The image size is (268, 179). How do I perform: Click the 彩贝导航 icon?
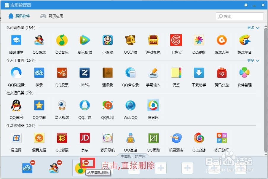coord(108,138)
